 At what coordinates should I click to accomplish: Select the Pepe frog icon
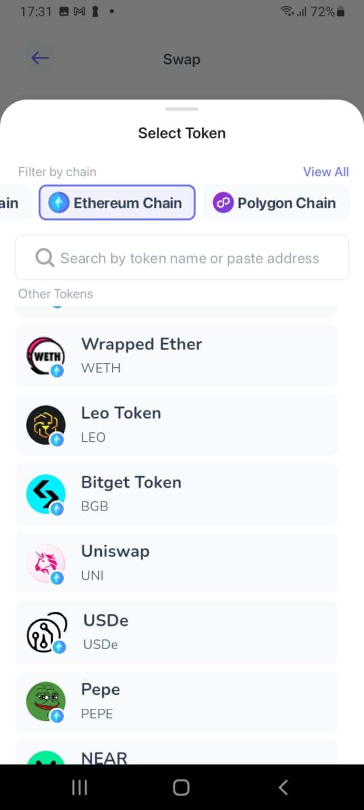(x=45, y=701)
